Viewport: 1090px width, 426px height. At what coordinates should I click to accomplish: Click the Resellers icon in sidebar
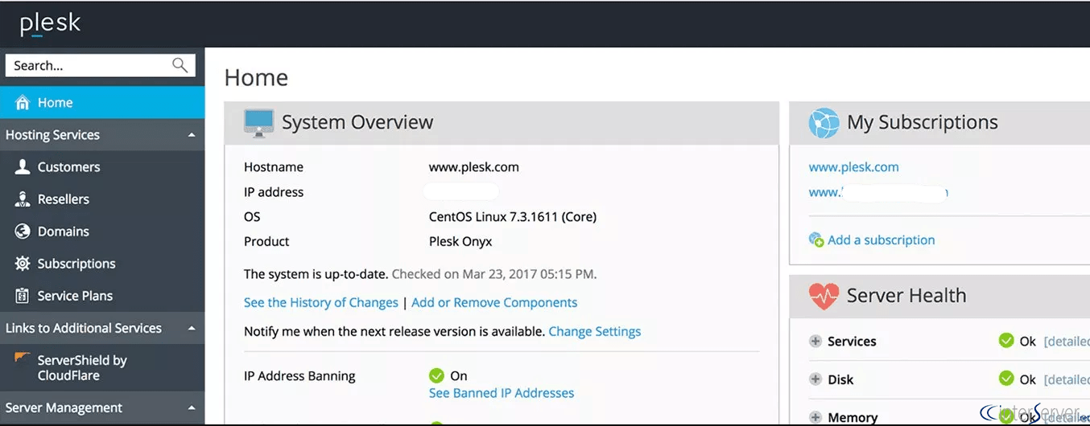(x=23, y=199)
